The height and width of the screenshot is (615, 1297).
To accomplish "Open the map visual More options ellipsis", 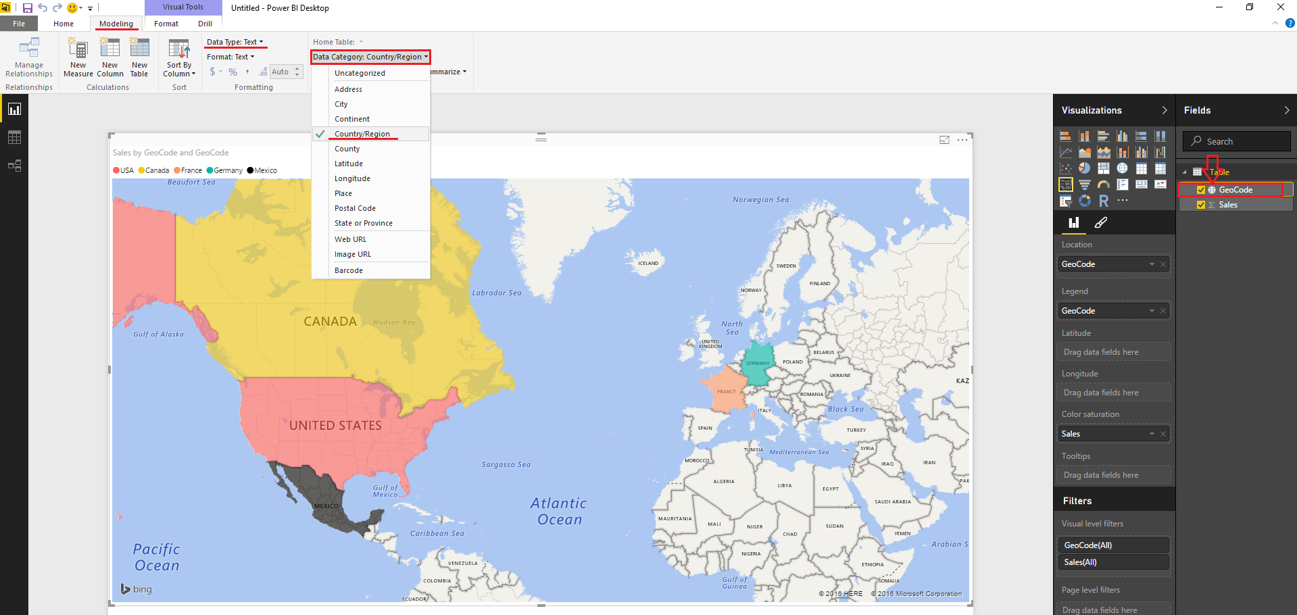I will [x=962, y=140].
